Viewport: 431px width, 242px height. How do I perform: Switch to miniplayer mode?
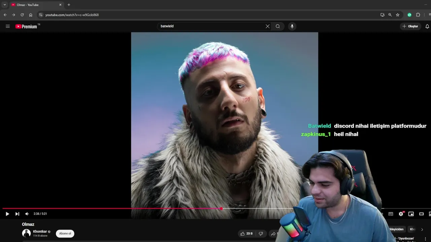[411, 214]
